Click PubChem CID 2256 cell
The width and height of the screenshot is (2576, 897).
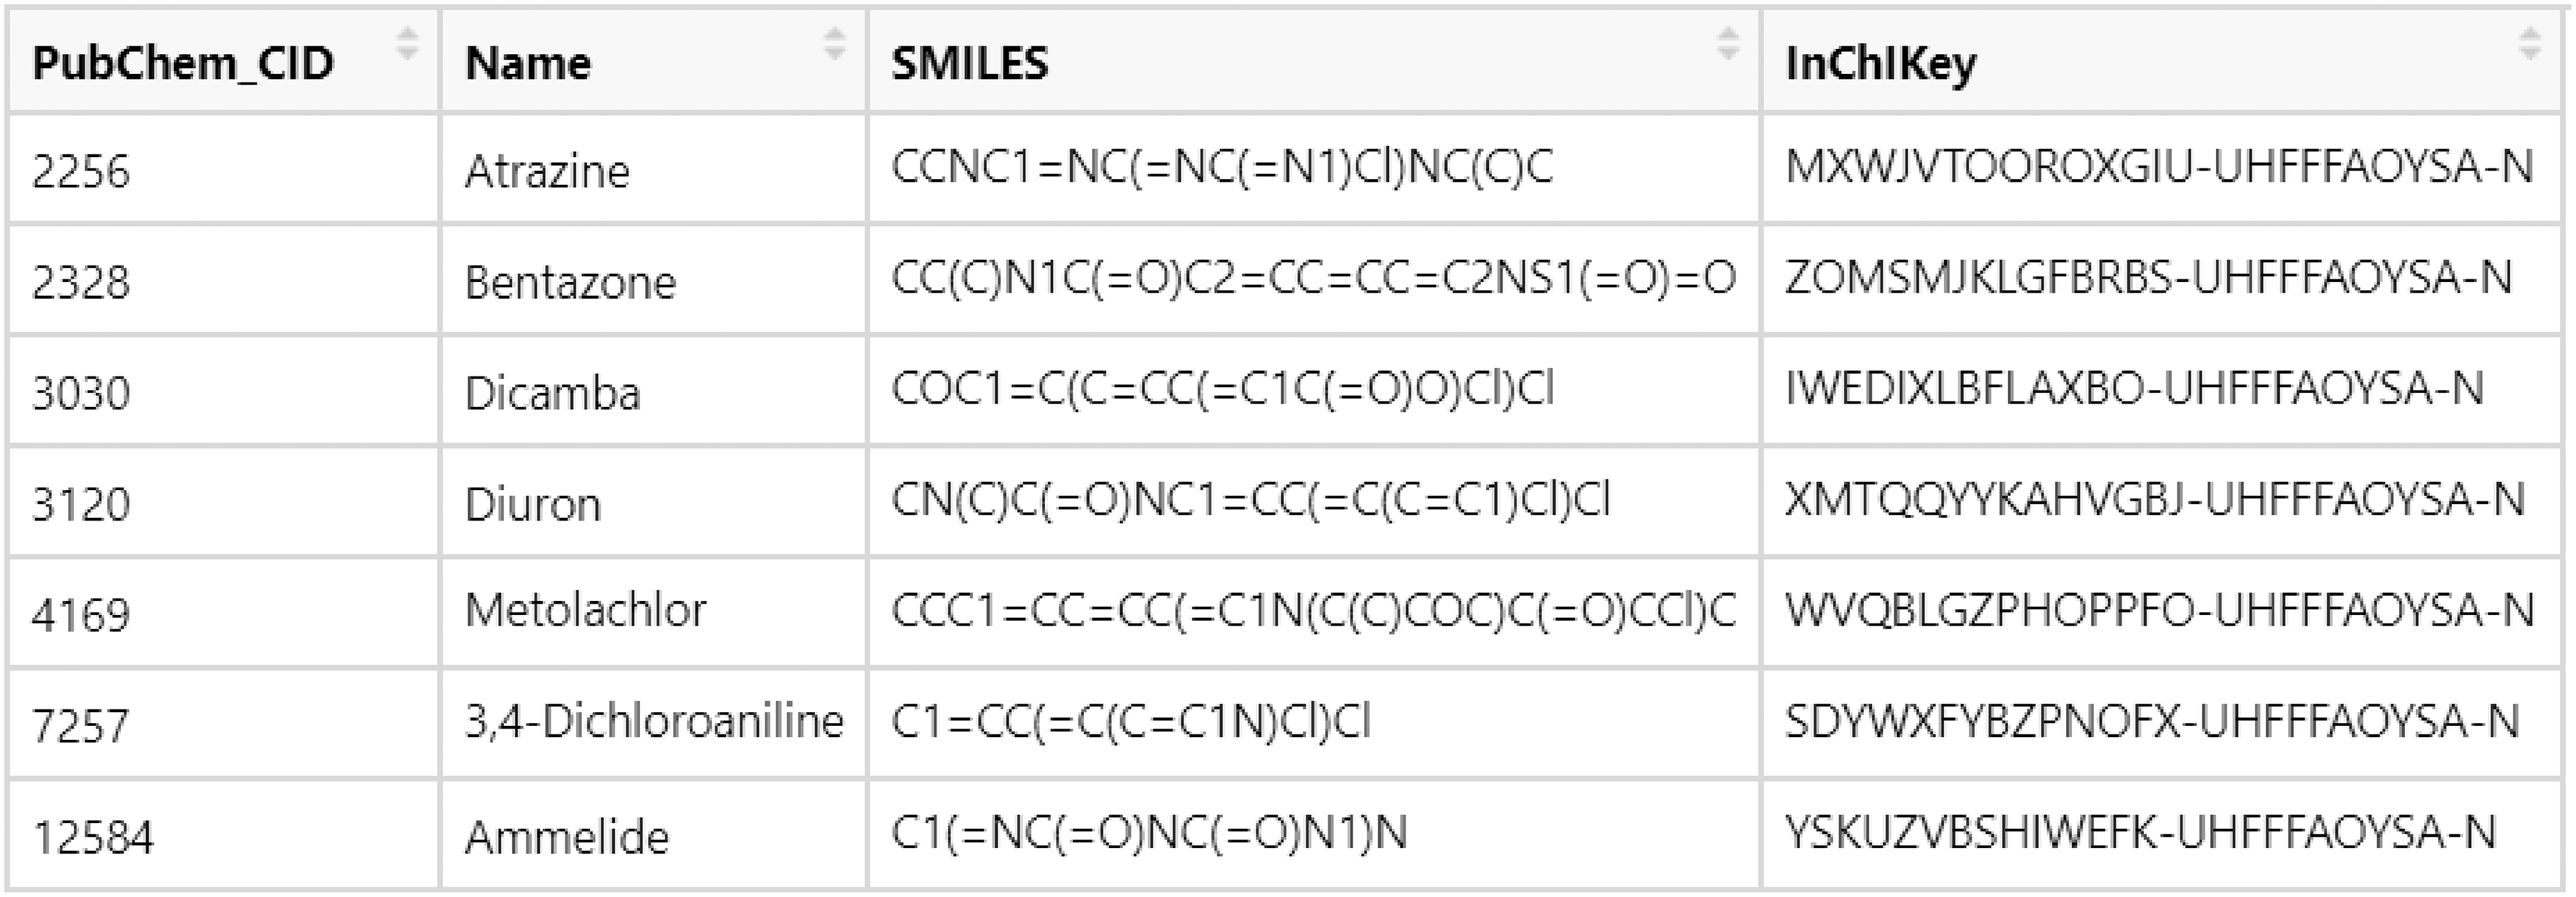81,171
